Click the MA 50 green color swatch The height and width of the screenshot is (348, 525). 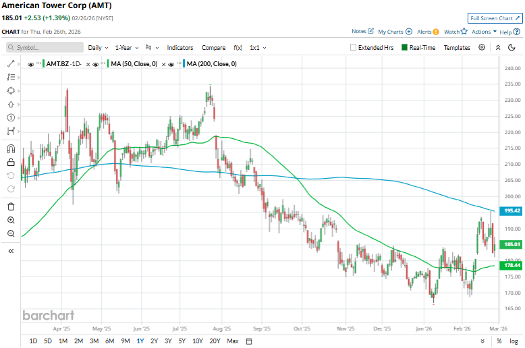[108, 64]
